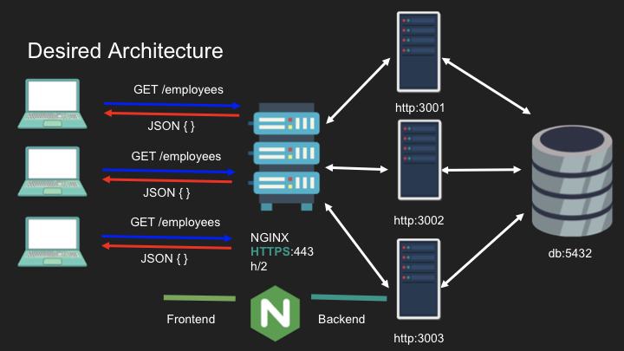Click the Frontend legend label

pos(191,319)
